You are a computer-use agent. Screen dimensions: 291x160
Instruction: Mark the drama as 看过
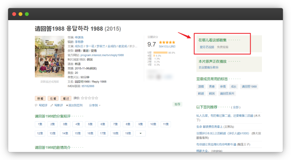[66, 98]
